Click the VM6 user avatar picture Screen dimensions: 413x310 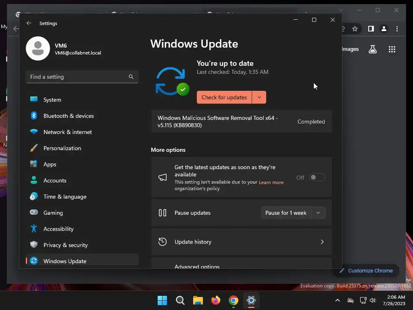click(x=38, y=48)
